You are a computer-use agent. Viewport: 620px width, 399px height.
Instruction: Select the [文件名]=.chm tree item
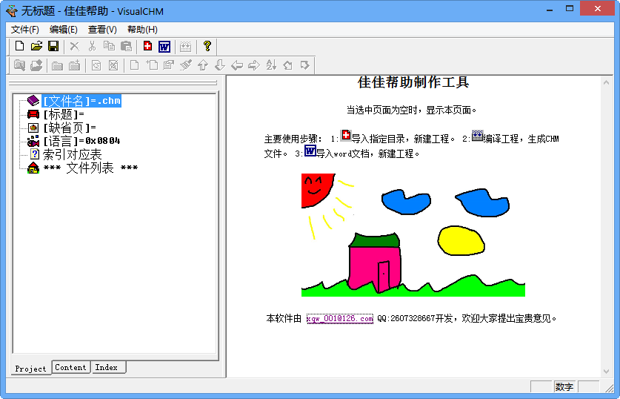click(x=81, y=101)
